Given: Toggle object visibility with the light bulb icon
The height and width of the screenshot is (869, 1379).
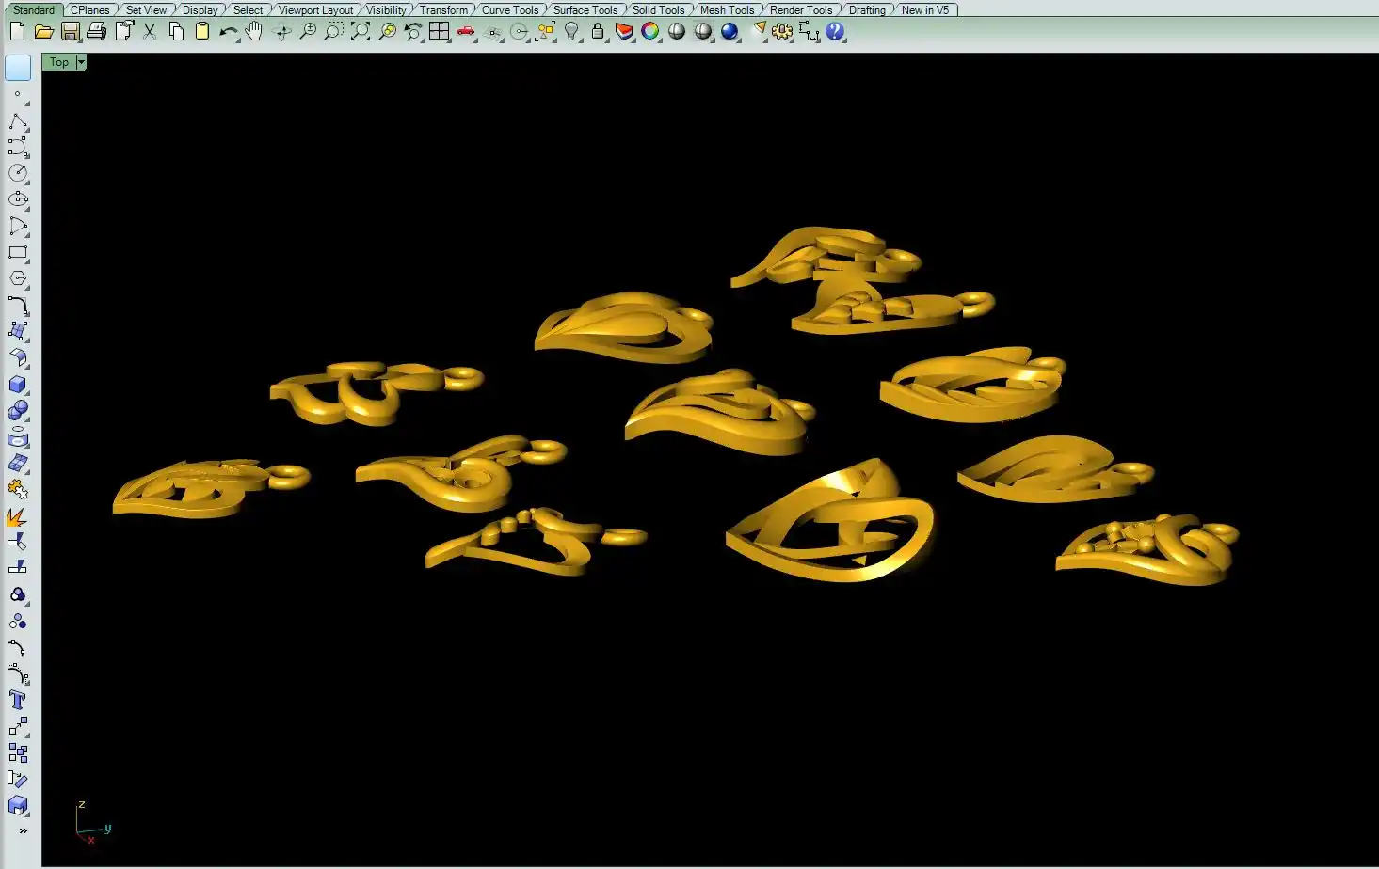Looking at the screenshot, I should click(x=571, y=31).
